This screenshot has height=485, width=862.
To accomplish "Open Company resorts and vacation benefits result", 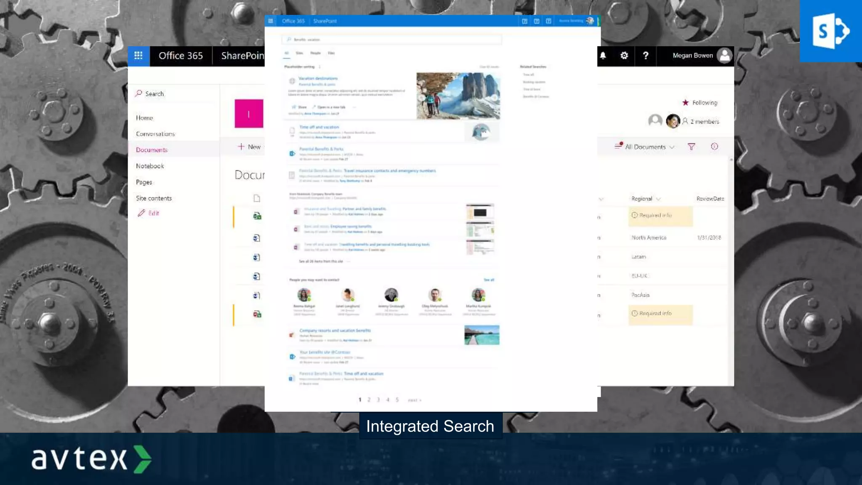I will 335,330.
